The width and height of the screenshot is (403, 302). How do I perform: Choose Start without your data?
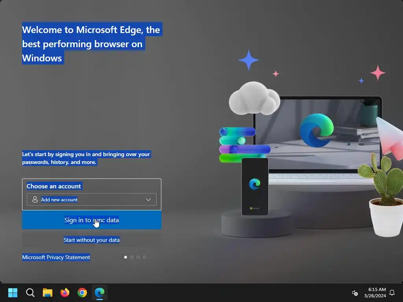(91, 240)
